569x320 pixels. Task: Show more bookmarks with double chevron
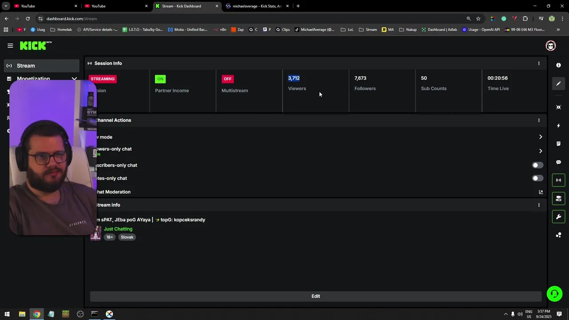(x=558, y=30)
